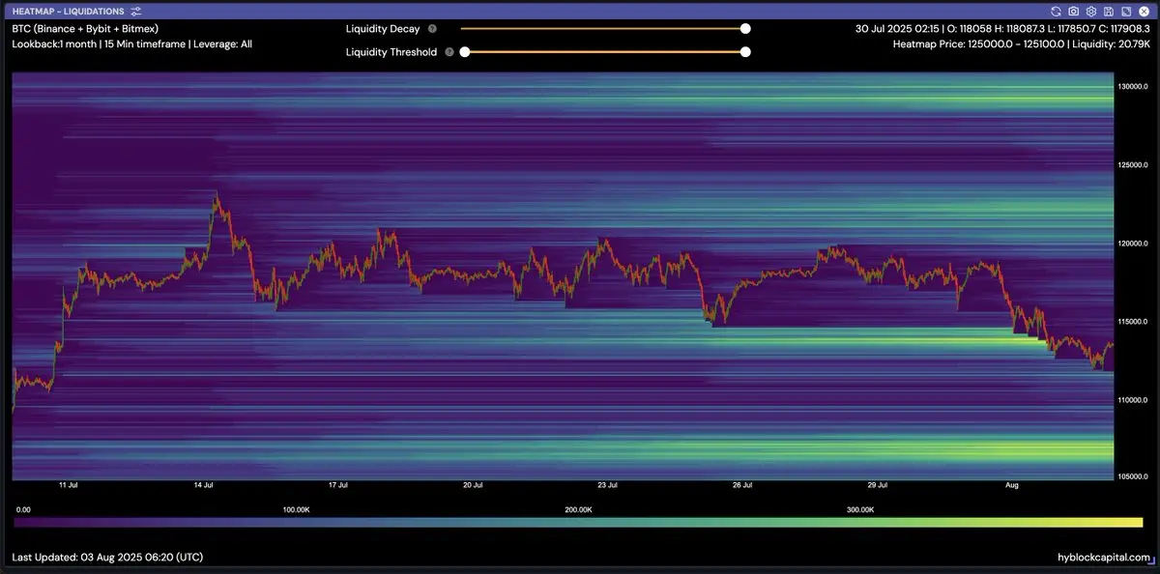Click the 100.00K scale label
Screen dimensions: 1160x574
point(296,509)
